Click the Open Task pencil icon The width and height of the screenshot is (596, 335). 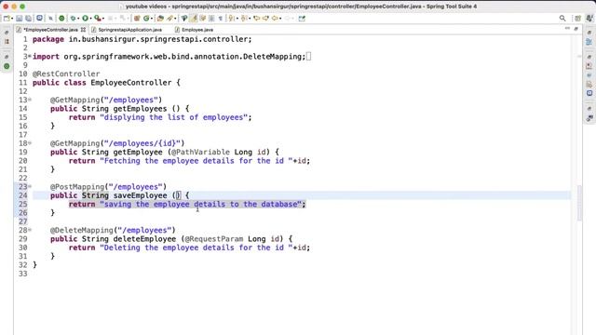pyautogui.click(x=169, y=19)
